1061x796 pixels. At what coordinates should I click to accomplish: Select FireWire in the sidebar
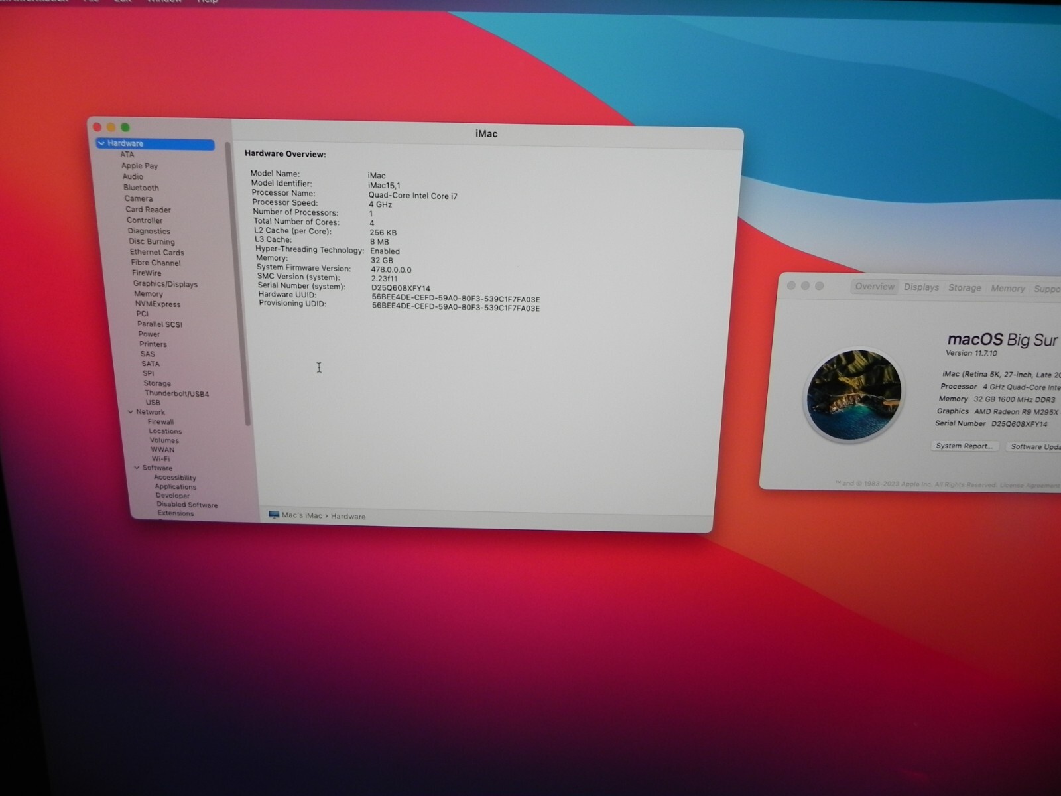[x=147, y=273]
